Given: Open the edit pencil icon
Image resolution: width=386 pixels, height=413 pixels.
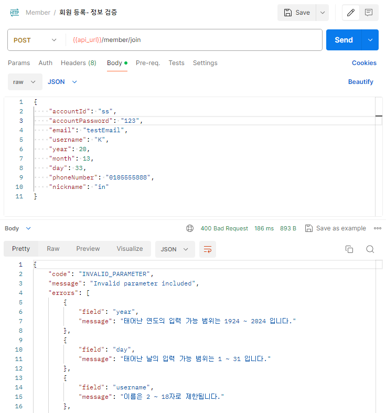Looking at the screenshot, I should pyautogui.click(x=351, y=13).
